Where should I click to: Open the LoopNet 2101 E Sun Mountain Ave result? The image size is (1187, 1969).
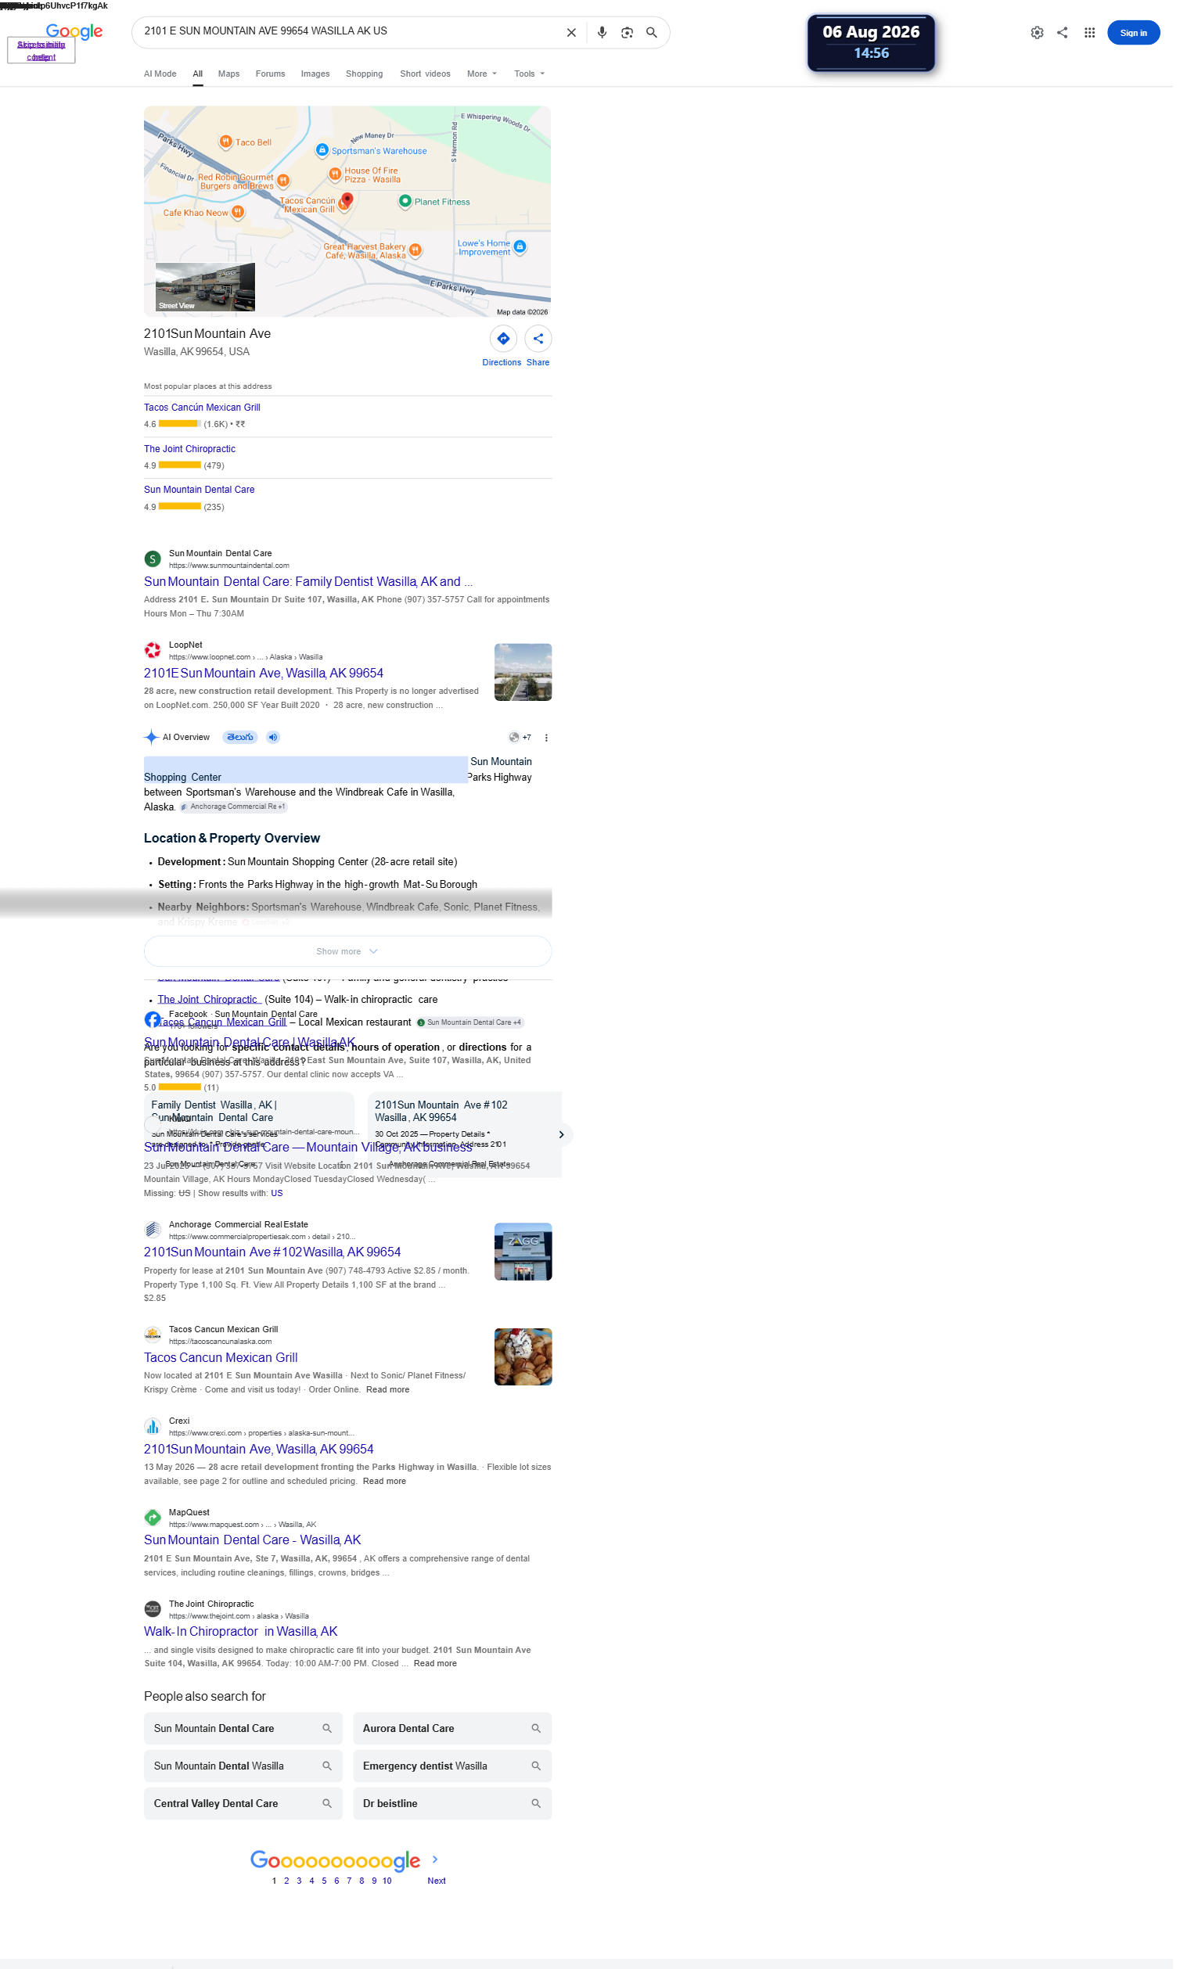click(264, 674)
